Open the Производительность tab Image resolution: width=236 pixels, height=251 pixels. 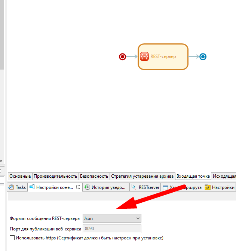[x=55, y=176]
